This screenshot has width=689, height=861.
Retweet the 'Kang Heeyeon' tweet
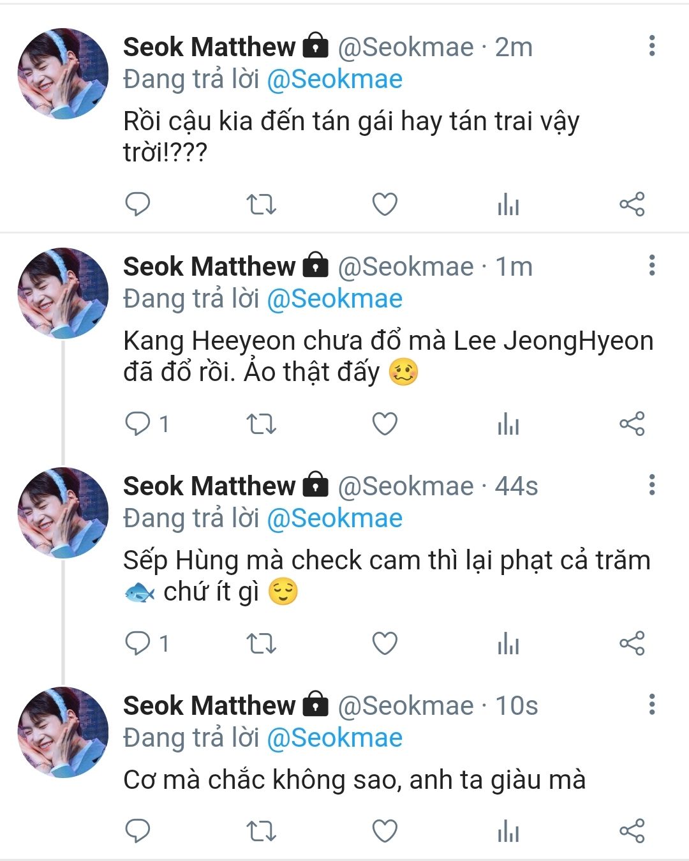click(x=261, y=424)
